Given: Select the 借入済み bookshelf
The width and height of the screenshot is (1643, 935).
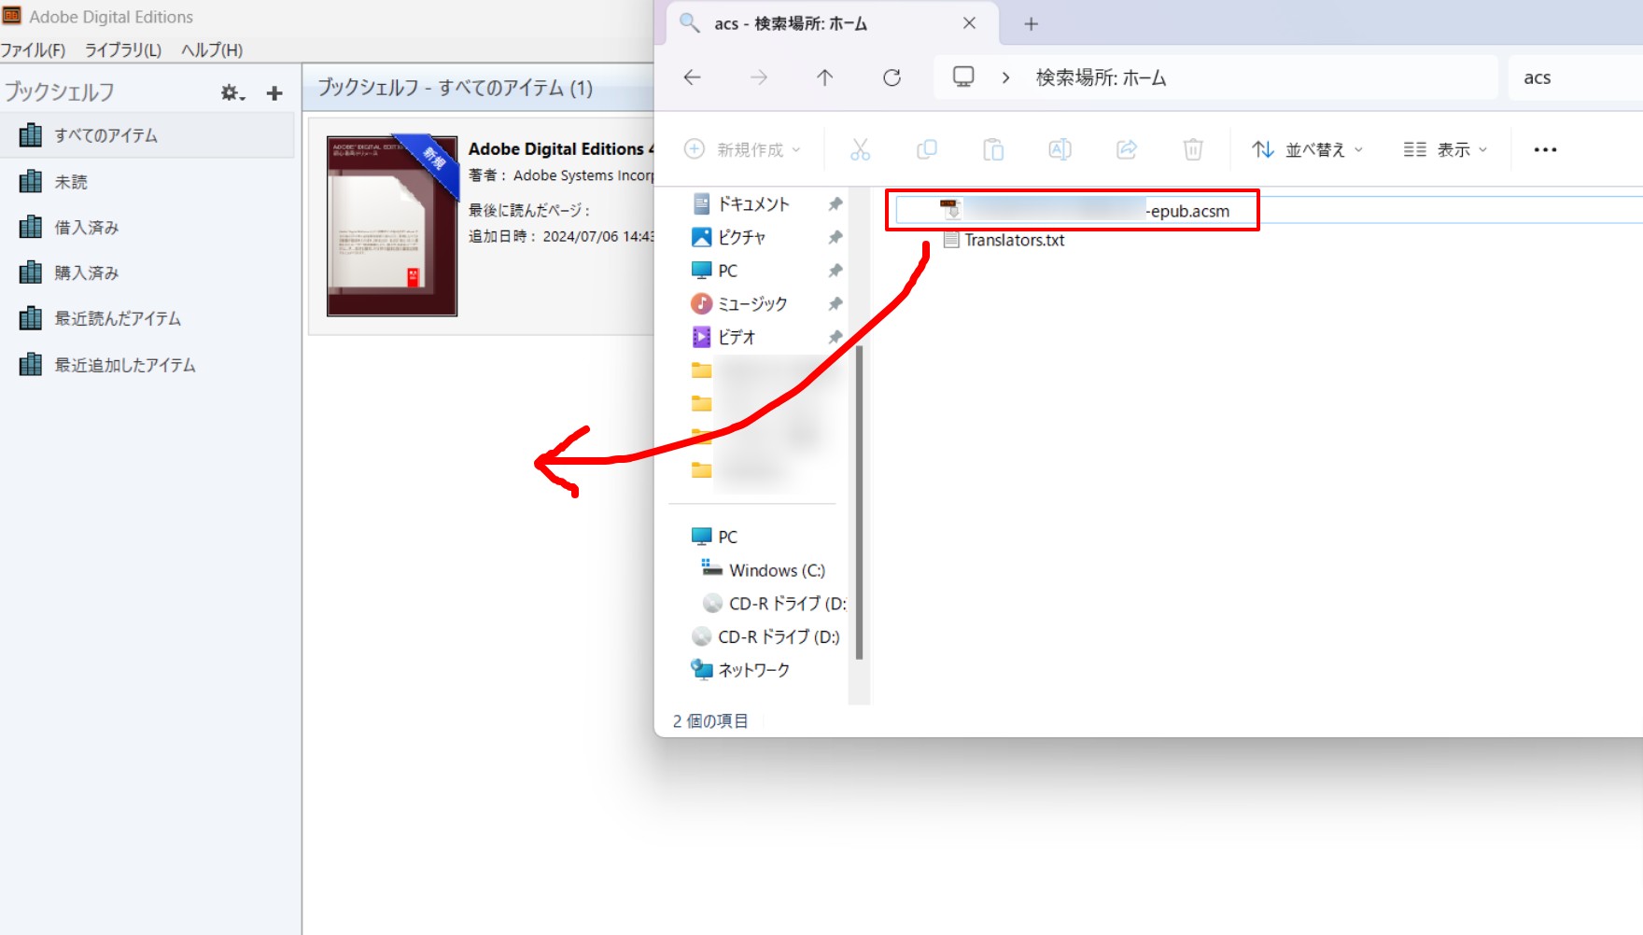Looking at the screenshot, I should [147, 227].
